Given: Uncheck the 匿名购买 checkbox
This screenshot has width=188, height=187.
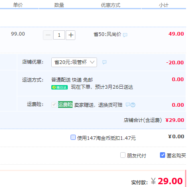Looking at the screenshot, I should pyautogui.click(x=162, y=155).
